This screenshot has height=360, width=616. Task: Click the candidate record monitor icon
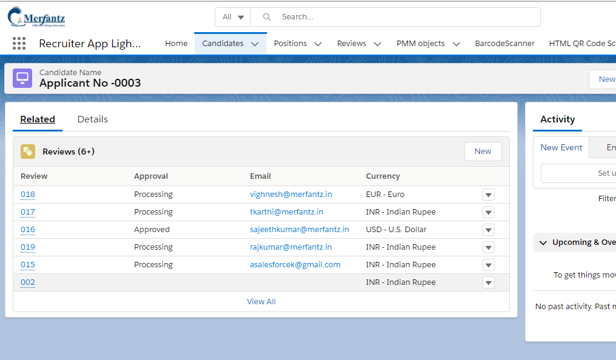pyautogui.click(x=22, y=78)
